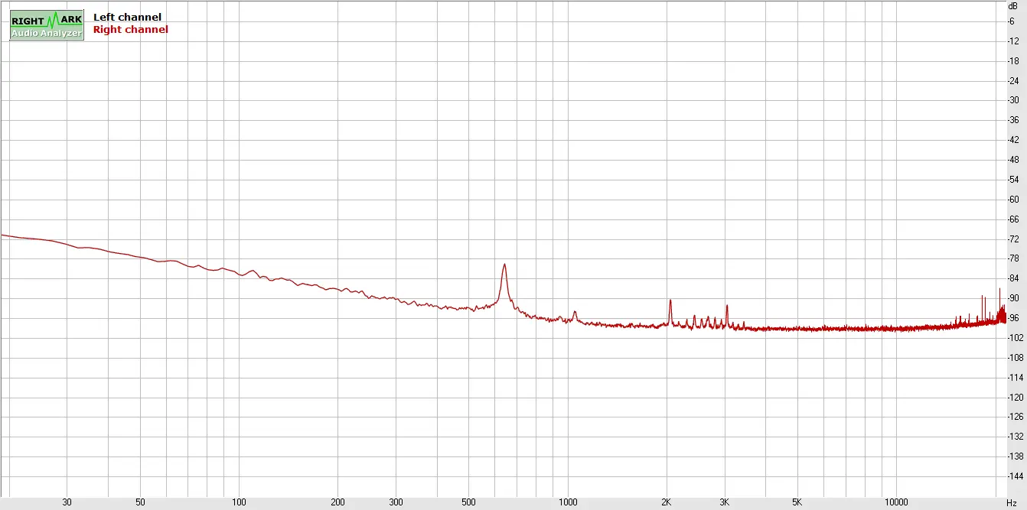The image size is (1027, 510).
Task: Click the -144 dB axis label
Action: (x=1013, y=476)
